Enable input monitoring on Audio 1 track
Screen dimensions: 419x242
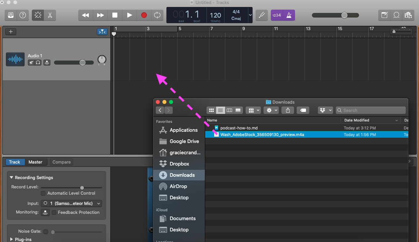coord(47,62)
